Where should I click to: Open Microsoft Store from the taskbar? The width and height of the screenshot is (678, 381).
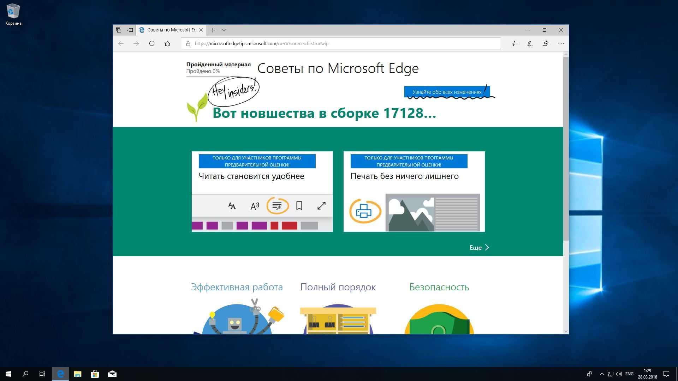(95, 374)
